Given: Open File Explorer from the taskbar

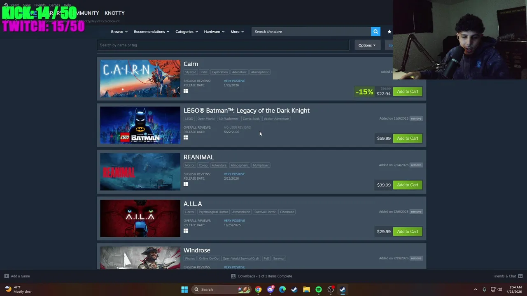Looking at the screenshot, I should click(x=306, y=289).
